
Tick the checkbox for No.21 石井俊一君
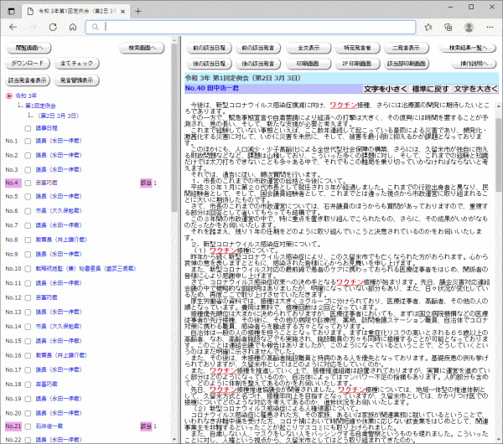[28, 426]
